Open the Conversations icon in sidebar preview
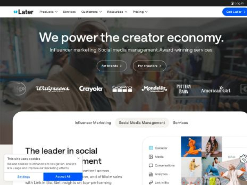 tap(151, 165)
